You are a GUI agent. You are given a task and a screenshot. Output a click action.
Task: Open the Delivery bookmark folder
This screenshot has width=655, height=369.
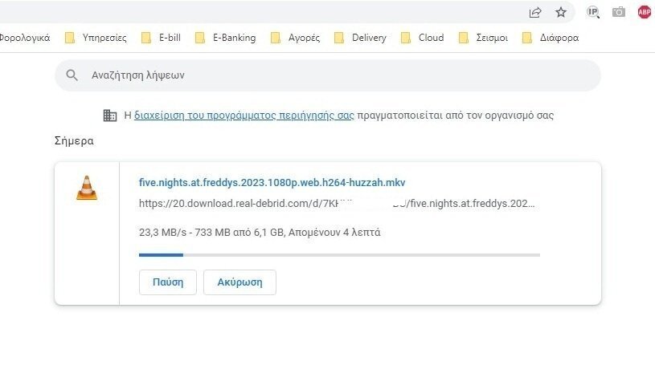coord(360,38)
